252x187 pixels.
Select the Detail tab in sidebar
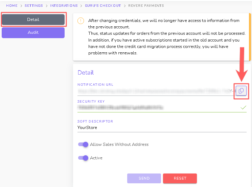tap(33, 20)
